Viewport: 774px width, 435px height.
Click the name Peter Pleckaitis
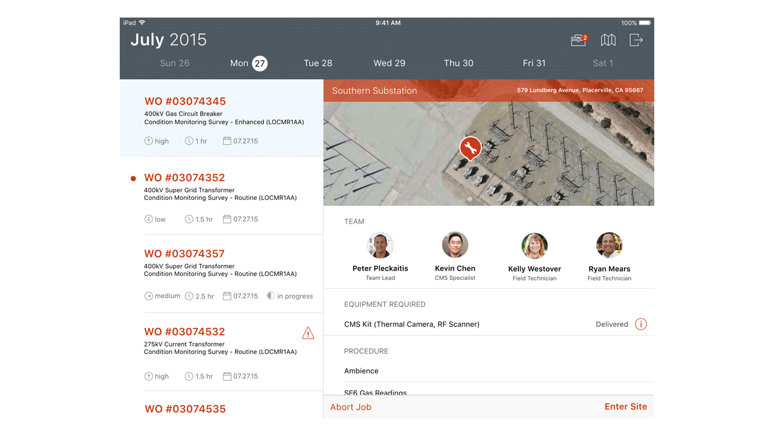click(380, 268)
